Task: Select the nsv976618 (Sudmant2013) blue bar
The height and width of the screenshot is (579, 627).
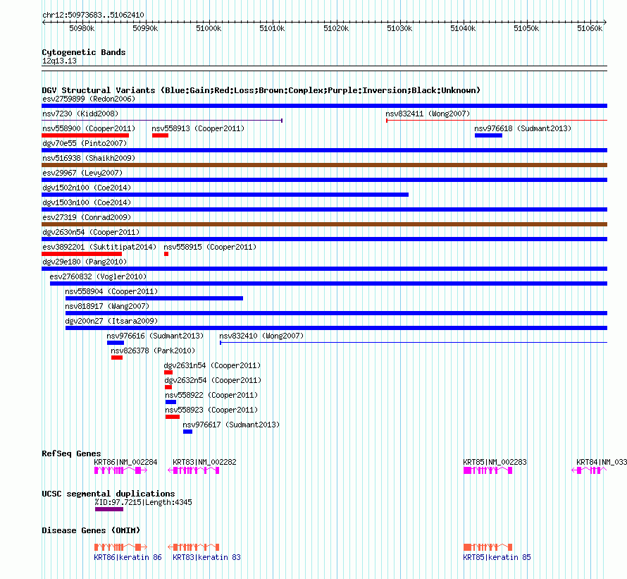Action: pos(488,135)
